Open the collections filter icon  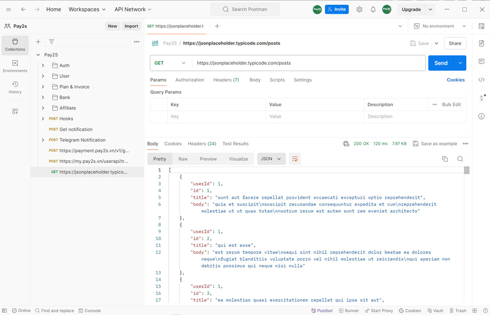pyautogui.click(x=51, y=42)
